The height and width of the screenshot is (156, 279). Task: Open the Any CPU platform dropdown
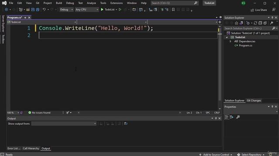pyautogui.click(x=87, y=10)
